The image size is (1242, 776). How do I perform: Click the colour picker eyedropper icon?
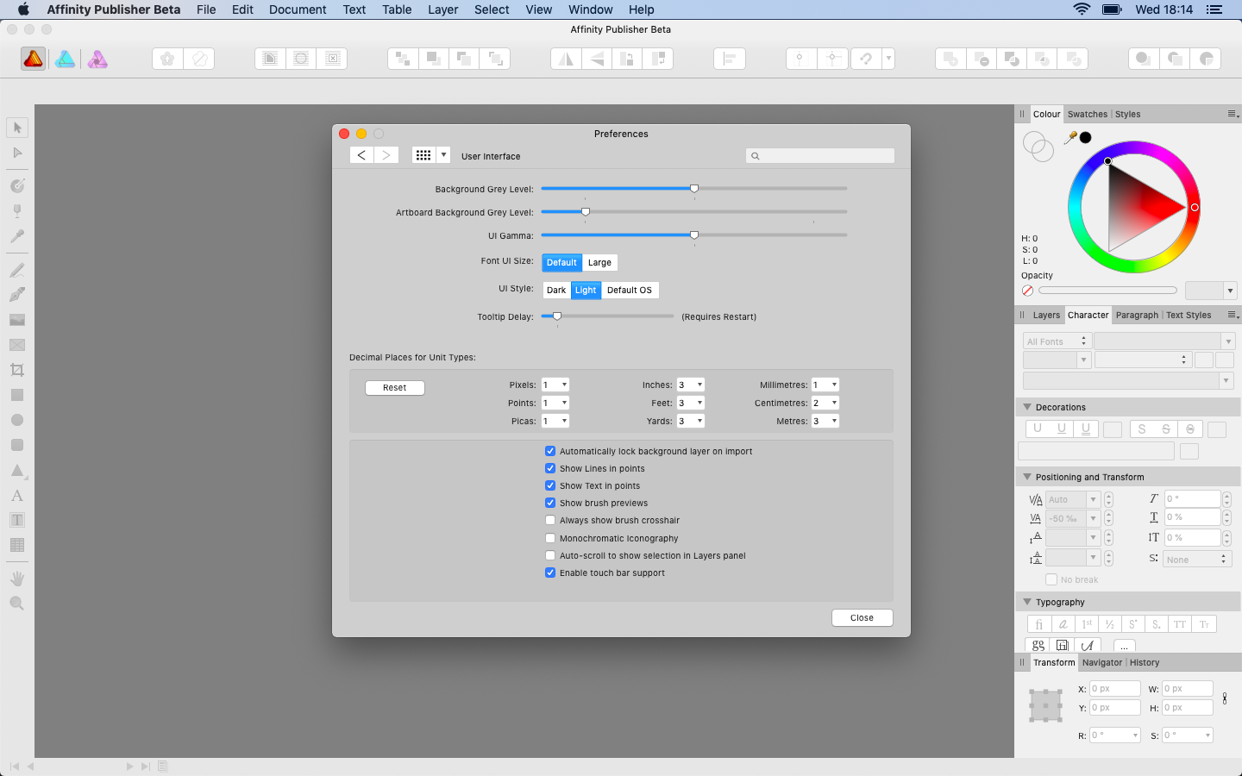pos(1070,137)
